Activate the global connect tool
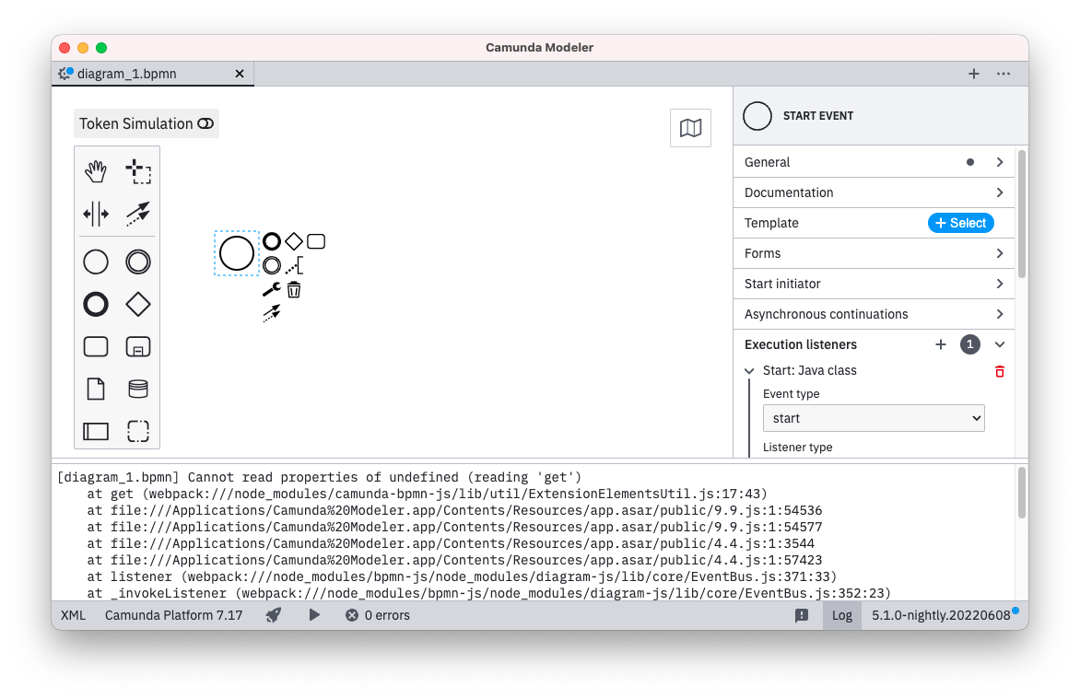1080x698 pixels. point(137,214)
